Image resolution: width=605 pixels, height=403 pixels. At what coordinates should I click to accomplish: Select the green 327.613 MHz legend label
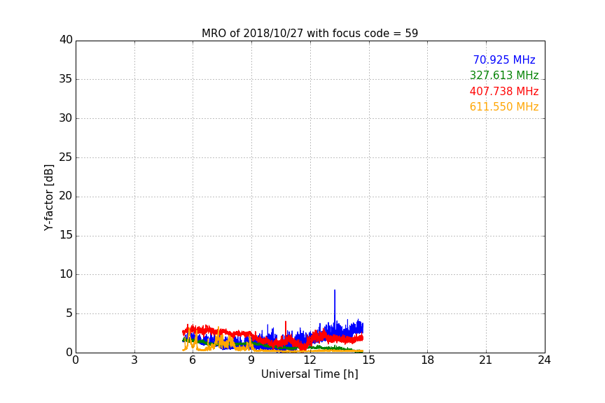tap(504, 75)
